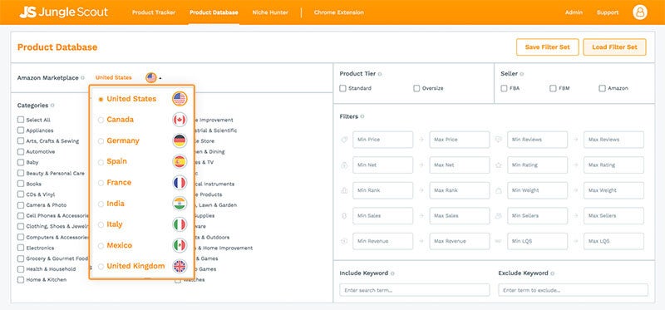Image resolution: width=665 pixels, height=310 pixels.
Task: Click the sales icon beside Min Sales
Action: point(344,216)
